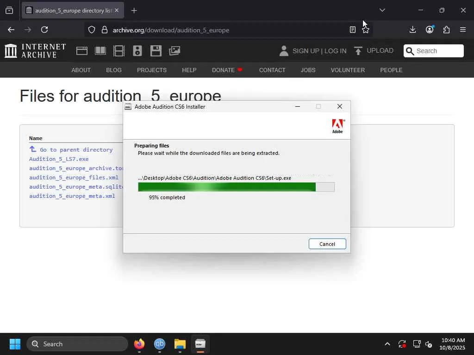
Task: Open audition_5_europe_files.xml link
Action: pyautogui.click(x=74, y=177)
